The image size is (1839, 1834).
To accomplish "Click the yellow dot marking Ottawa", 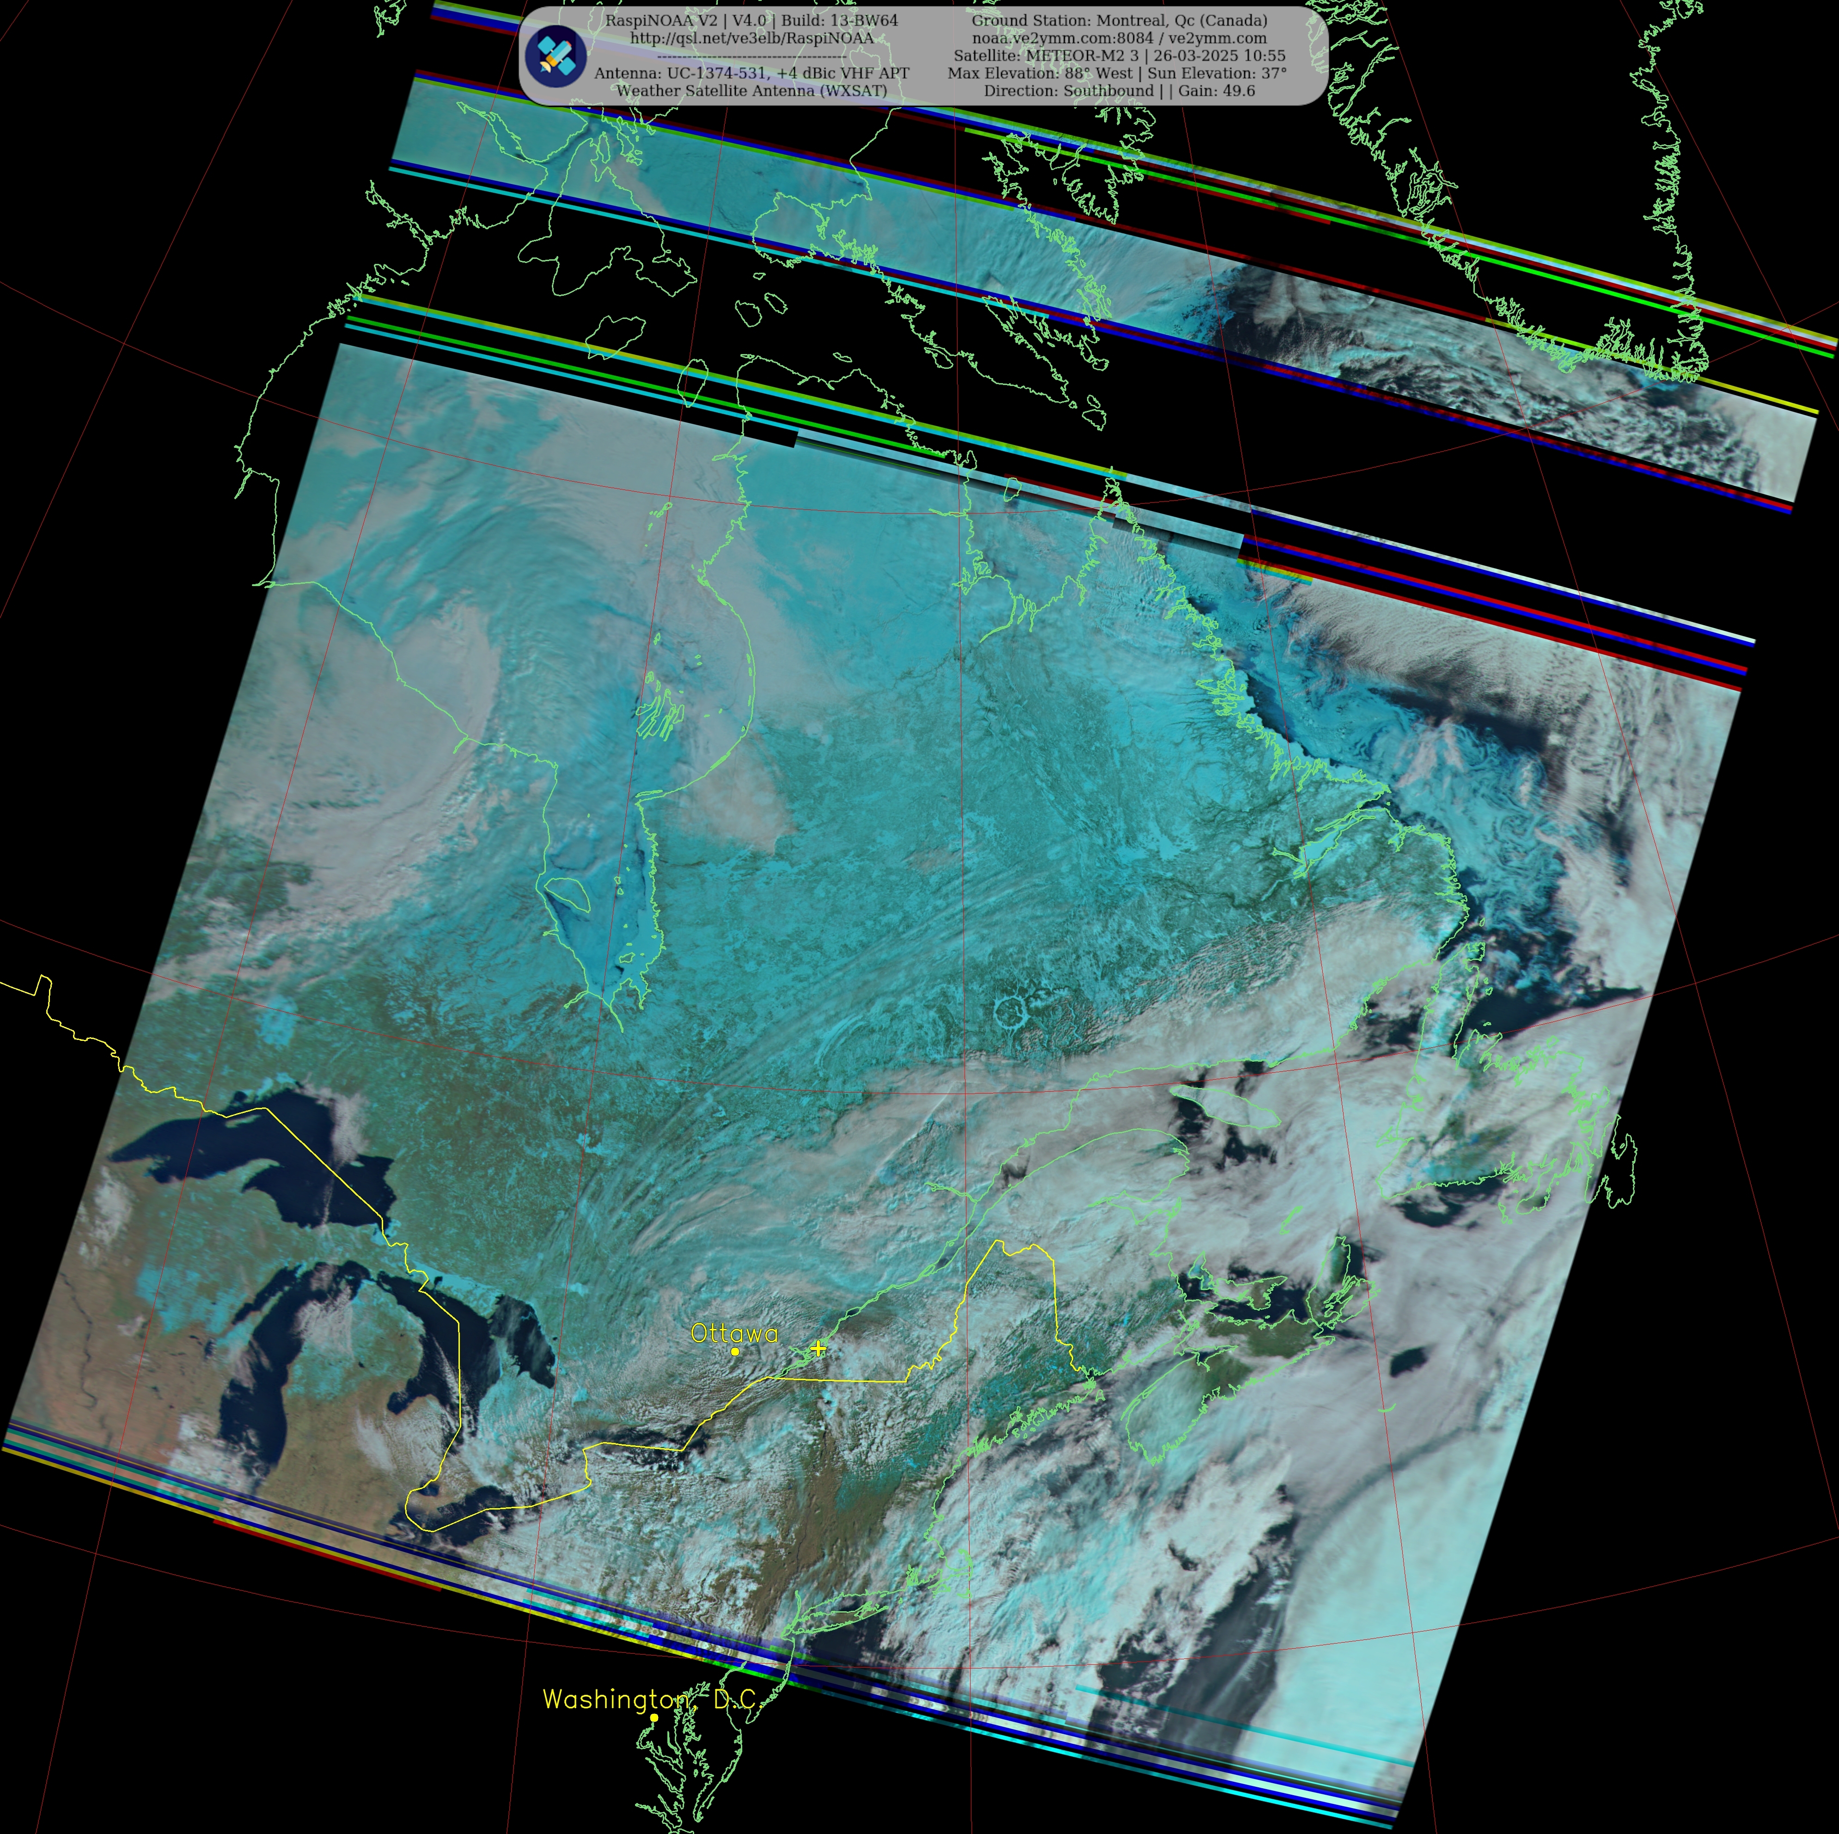I will [x=735, y=1351].
